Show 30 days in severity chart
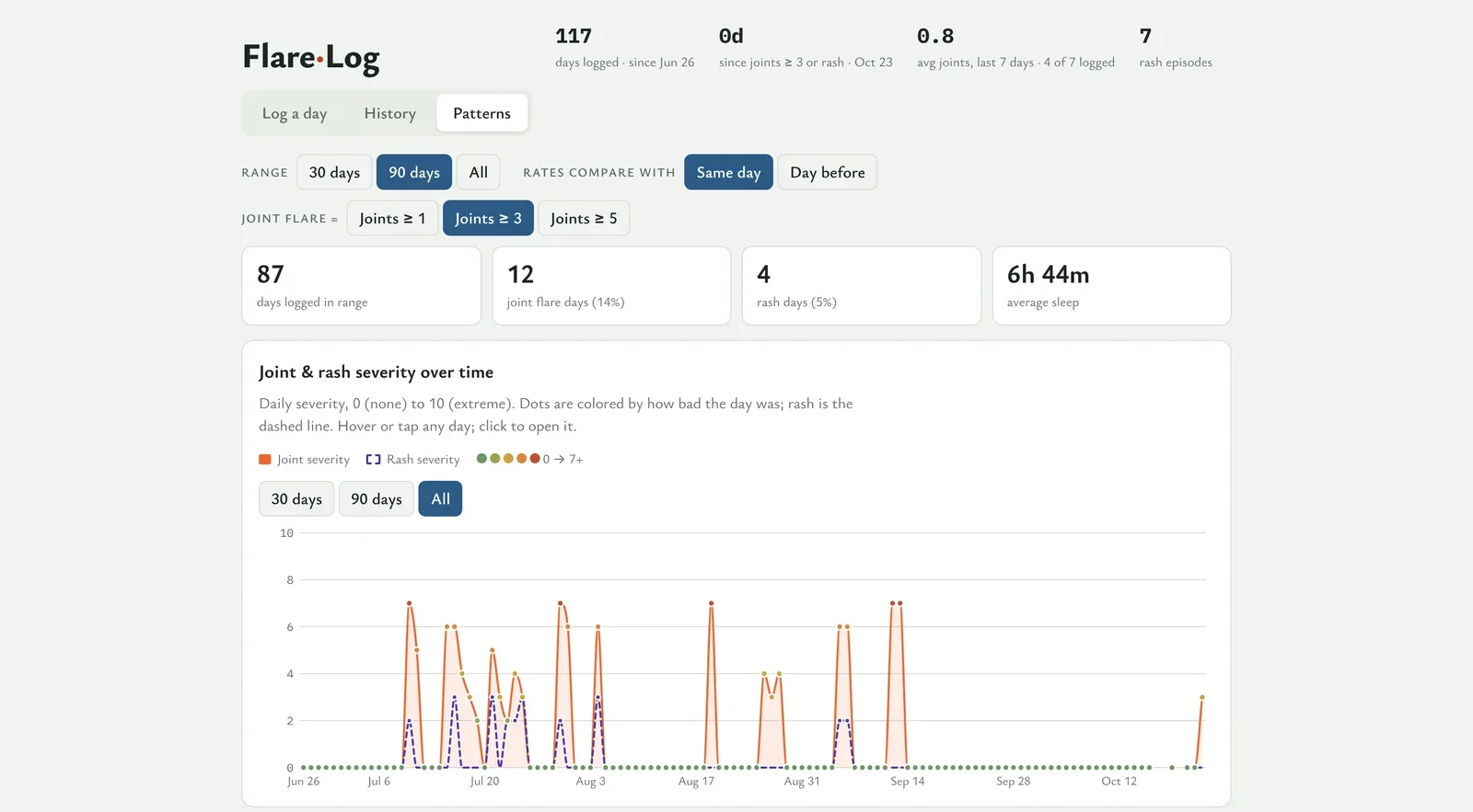The height and width of the screenshot is (812, 1473). pyautogui.click(x=296, y=498)
